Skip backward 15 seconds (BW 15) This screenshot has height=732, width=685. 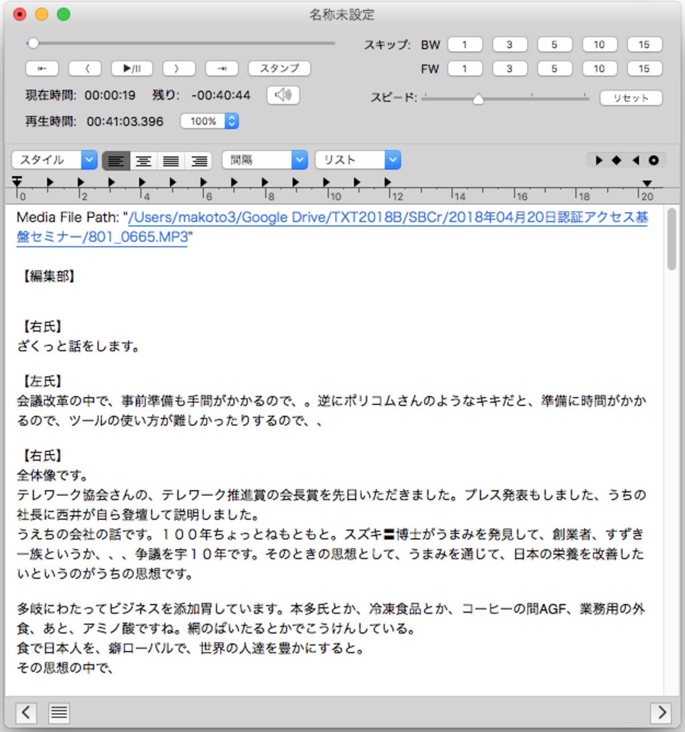(x=644, y=44)
